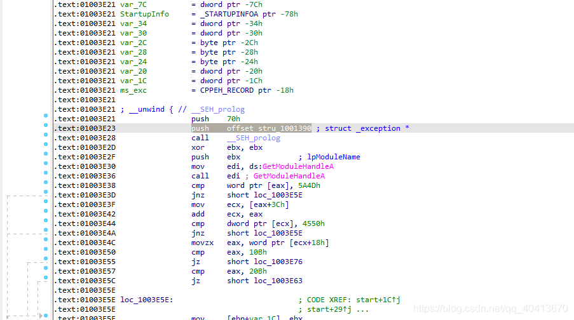Select StartupInfo variable name
The width and height of the screenshot is (574, 320).
144,14
